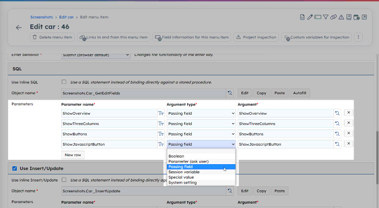This screenshot has width=379, height=208.
Task: Click Copy next to Car_GetEditFields object
Action: 262,93
